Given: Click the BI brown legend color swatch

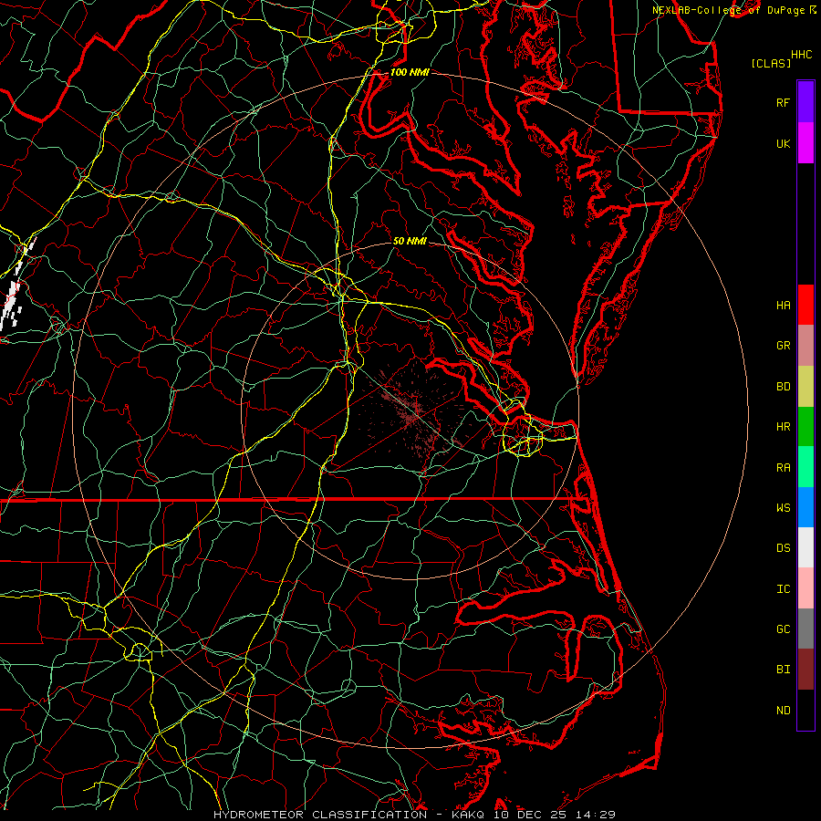Looking at the screenshot, I should pos(805,670).
